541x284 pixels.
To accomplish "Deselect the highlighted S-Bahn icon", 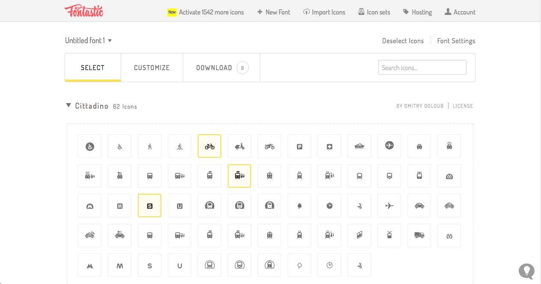I will 149,206.
